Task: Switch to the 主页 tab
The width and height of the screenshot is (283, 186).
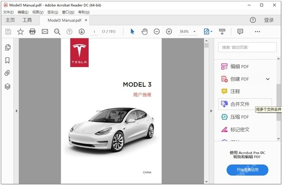Action: [x=10, y=20]
